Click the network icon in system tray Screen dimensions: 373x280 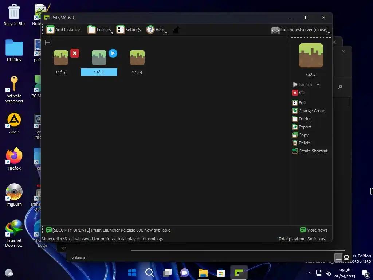[319, 273]
